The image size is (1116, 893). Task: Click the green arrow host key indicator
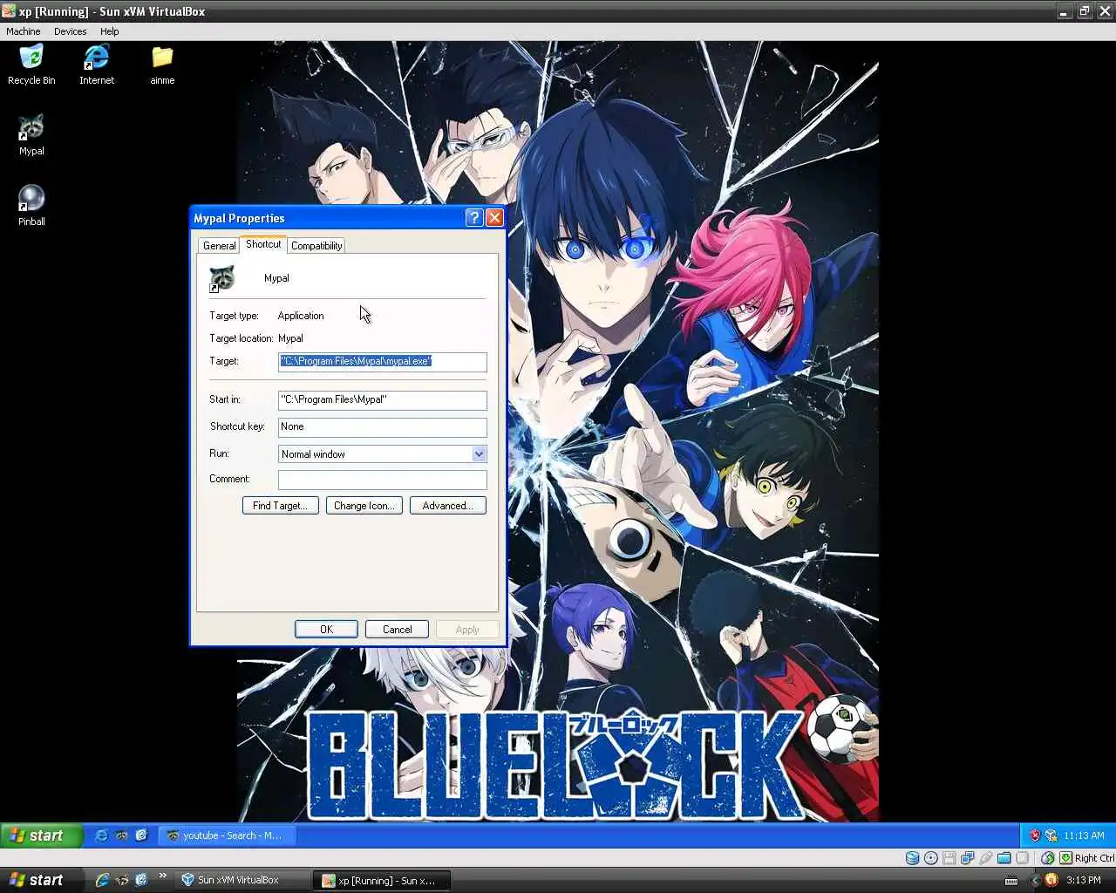[1065, 858]
